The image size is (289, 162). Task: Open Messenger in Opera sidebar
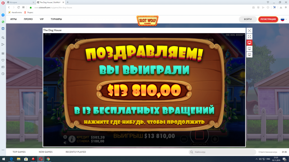coord(3,15)
